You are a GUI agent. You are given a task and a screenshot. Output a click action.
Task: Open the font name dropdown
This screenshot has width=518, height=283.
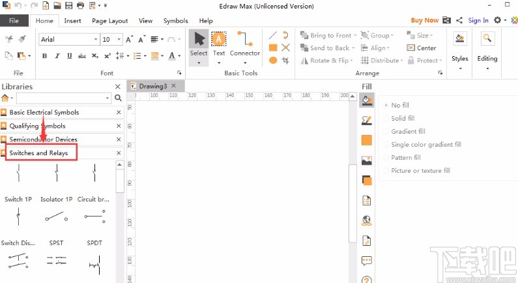click(x=96, y=39)
